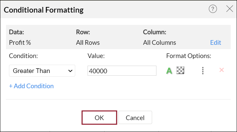Viewport: 237px width, 132px height.
Task: Click the Conditional Formatting title bar text
Action: (x=44, y=10)
